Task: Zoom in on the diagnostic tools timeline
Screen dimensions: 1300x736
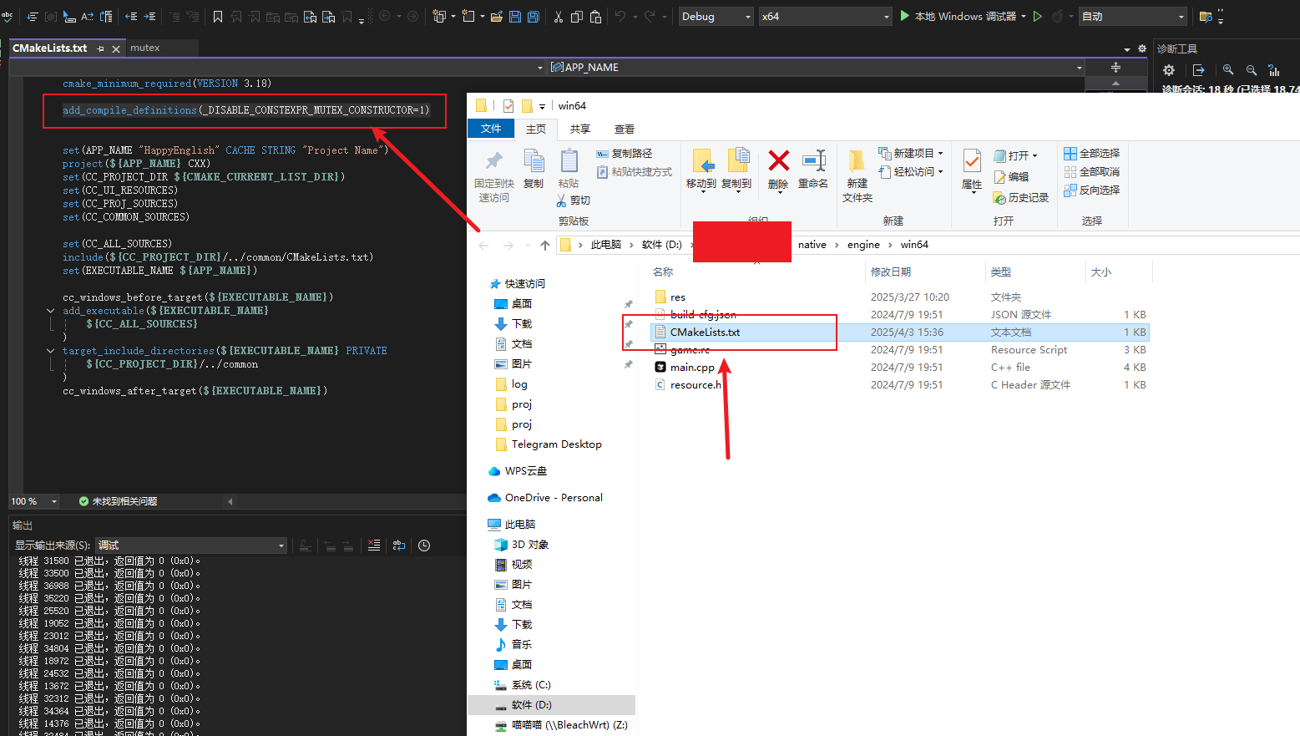Action: point(1227,70)
